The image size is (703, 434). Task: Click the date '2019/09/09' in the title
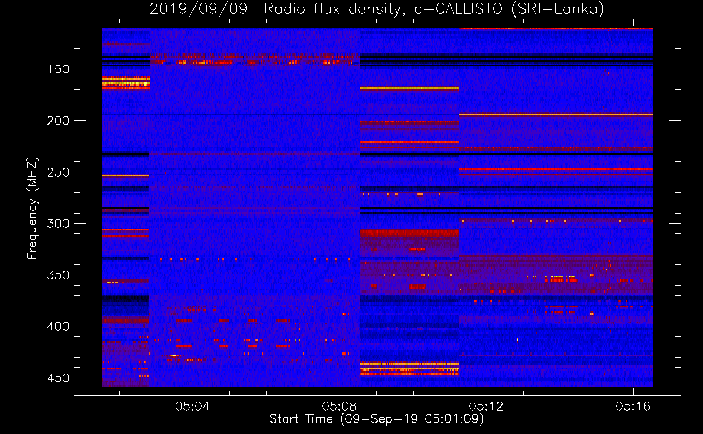(x=199, y=9)
